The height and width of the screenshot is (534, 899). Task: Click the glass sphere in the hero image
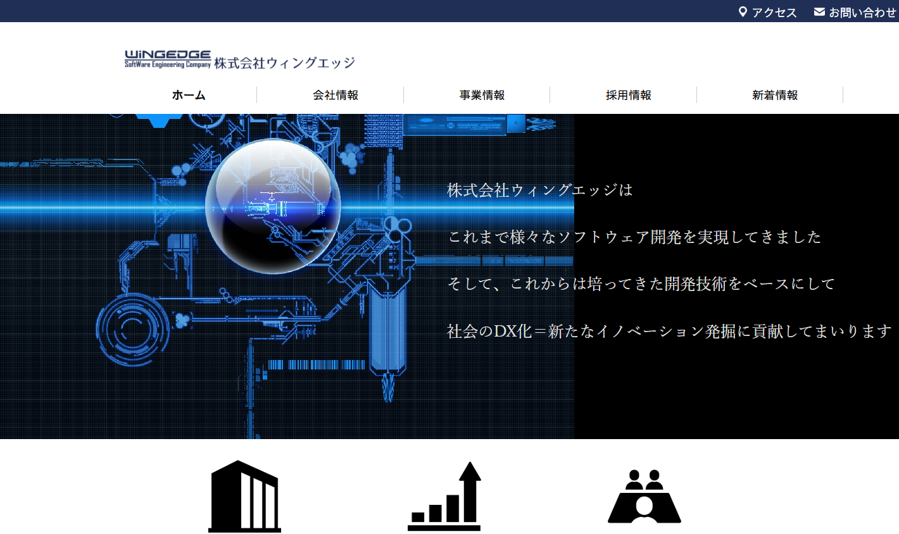(273, 206)
